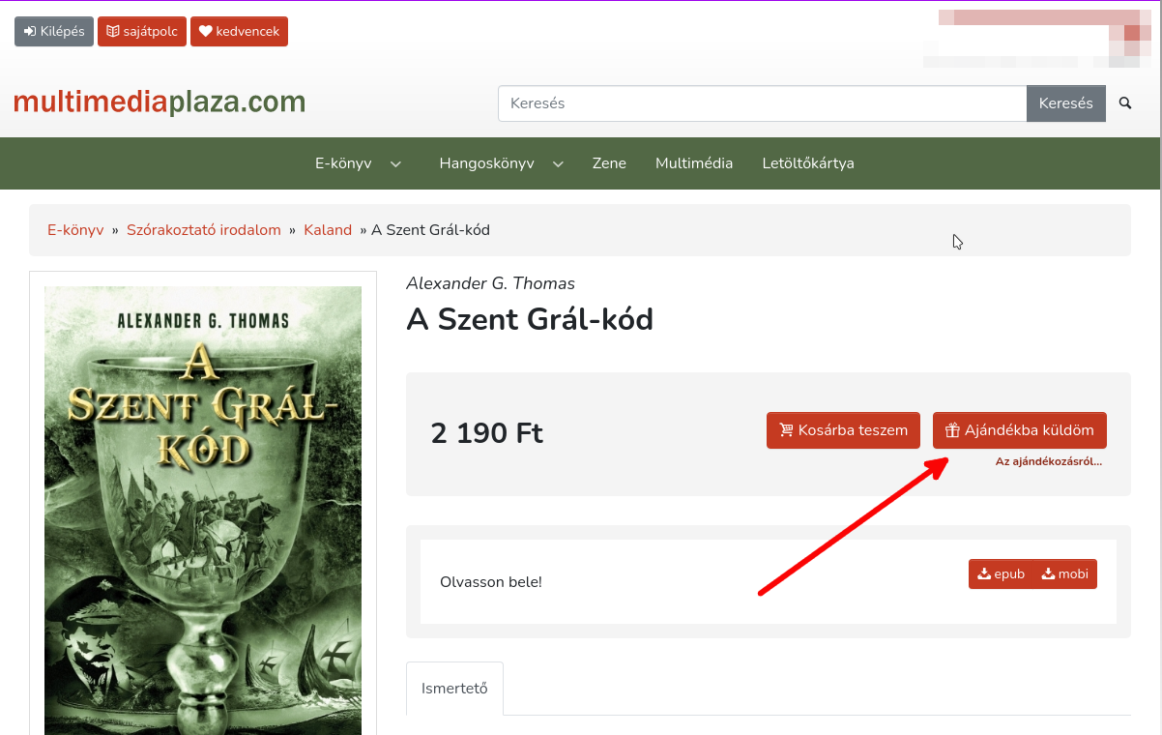Viewport: 1162px width, 735px height.
Task: Open the Multimédia menu item
Action: tap(693, 163)
